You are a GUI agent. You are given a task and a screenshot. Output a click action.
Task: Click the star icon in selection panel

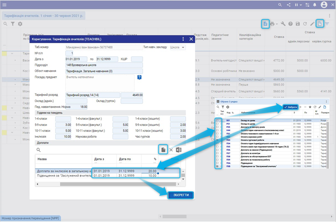[310, 107]
